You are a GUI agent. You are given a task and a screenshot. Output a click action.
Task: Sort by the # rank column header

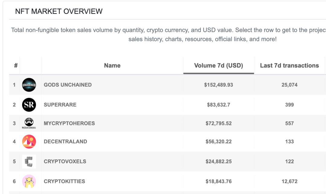pyautogui.click(x=16, y=66)
